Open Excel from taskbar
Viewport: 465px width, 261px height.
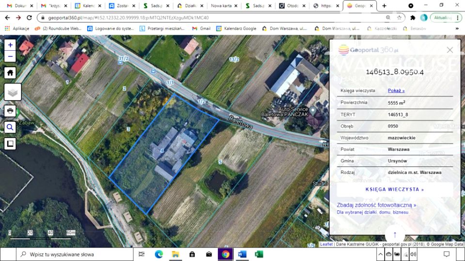click(259, 254)
